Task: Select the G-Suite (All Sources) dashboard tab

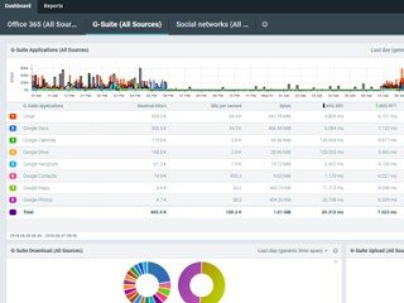Action: click(x=127, y=25)
